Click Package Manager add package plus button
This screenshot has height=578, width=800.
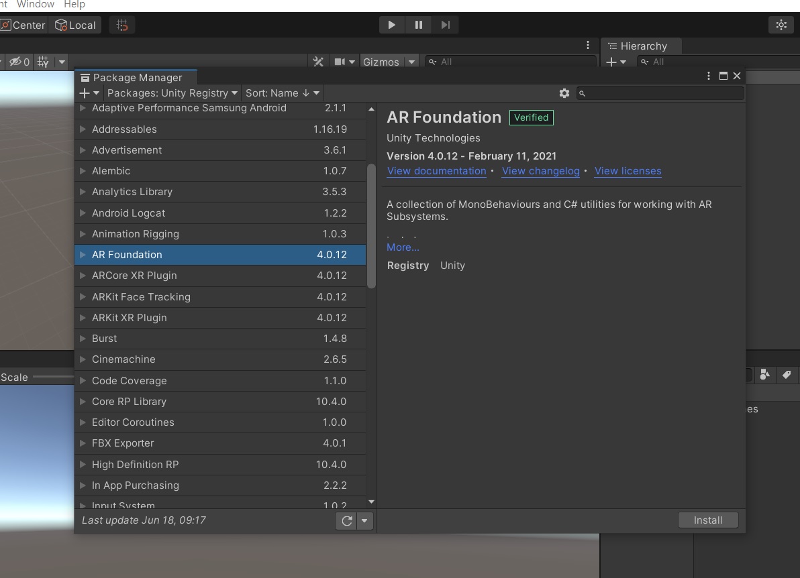89,93
